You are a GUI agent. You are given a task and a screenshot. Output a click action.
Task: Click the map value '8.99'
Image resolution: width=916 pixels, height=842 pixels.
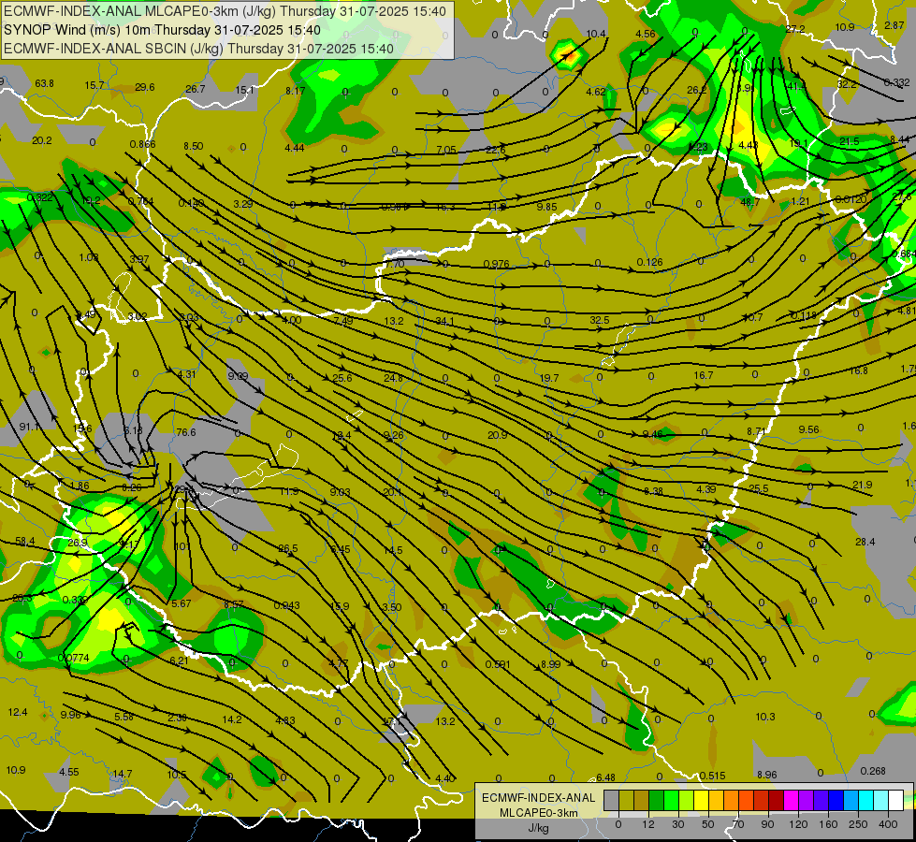click(x=551, y=664)
